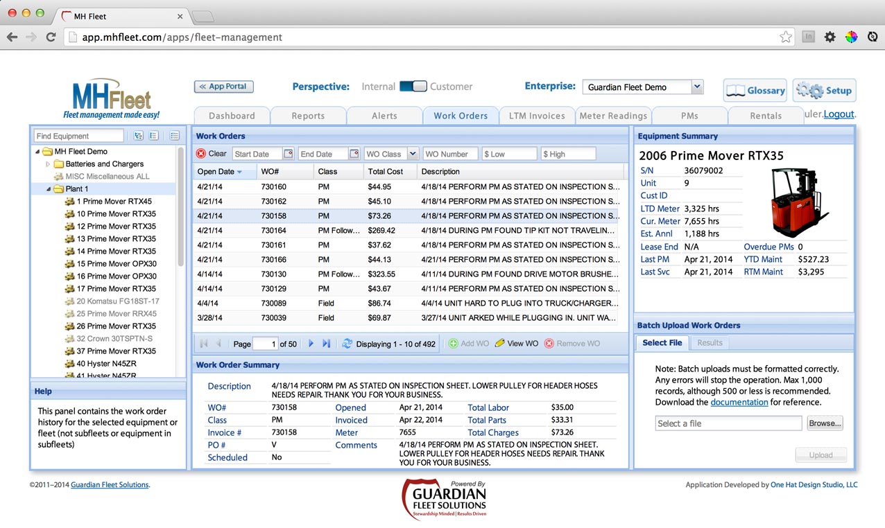Select 40 Hyster N45ZR in the tree
885x528 pixels.
pyautogui.click(x=105, y=364)
